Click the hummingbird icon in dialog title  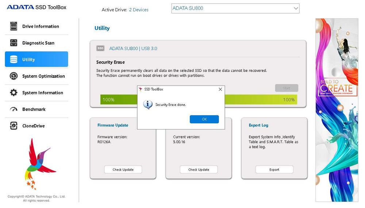(x=141, y=89)
